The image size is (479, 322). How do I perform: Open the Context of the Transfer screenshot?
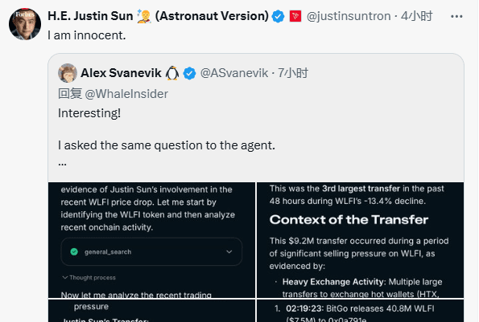(x=360, y=240)
